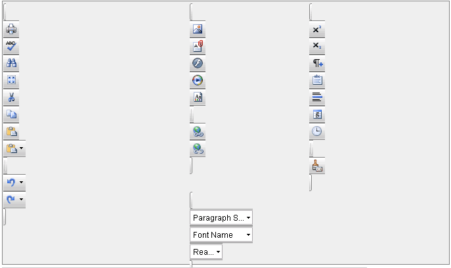Viewport: 451px width, 268px height.
Task: Open Find and Replace binoculars
Action: click(12, 64)
